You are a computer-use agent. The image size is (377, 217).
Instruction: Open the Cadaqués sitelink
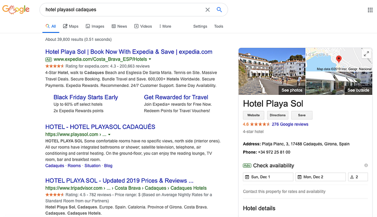[55, 166]
